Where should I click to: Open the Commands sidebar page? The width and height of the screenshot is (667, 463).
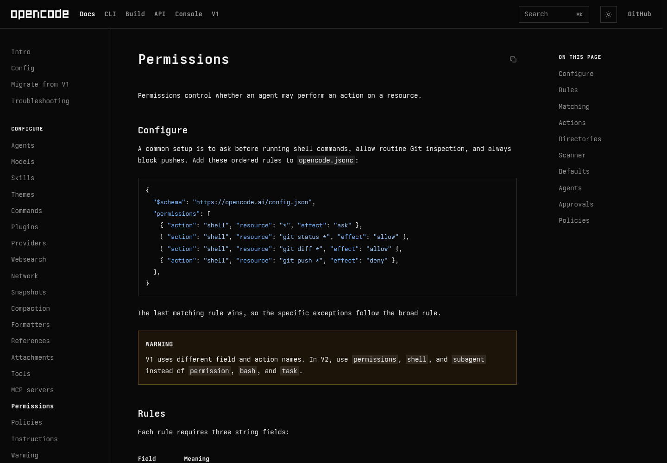pos(27,211)
